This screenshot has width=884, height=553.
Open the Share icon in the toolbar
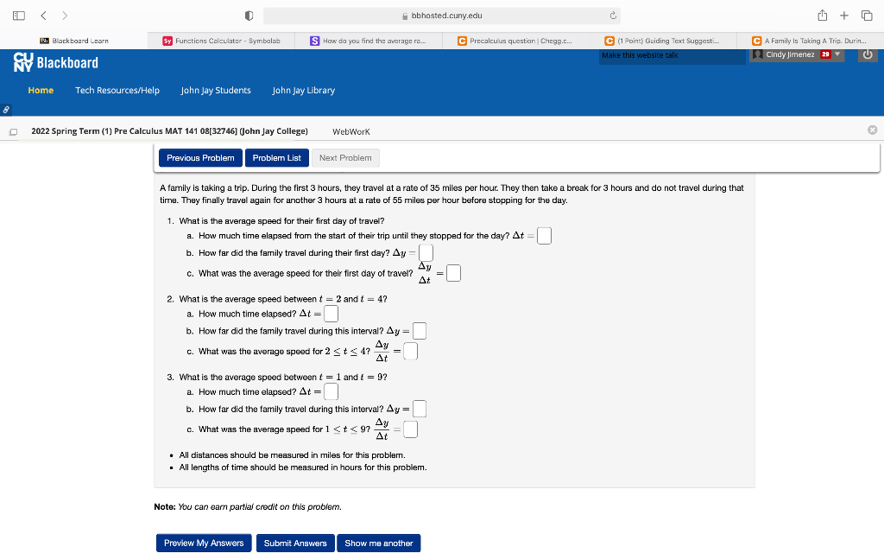tap(823, 16)
